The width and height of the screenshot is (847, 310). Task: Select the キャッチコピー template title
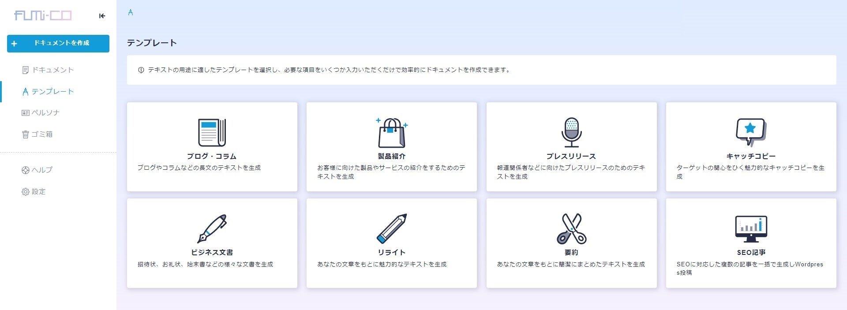tap(751, 157)
